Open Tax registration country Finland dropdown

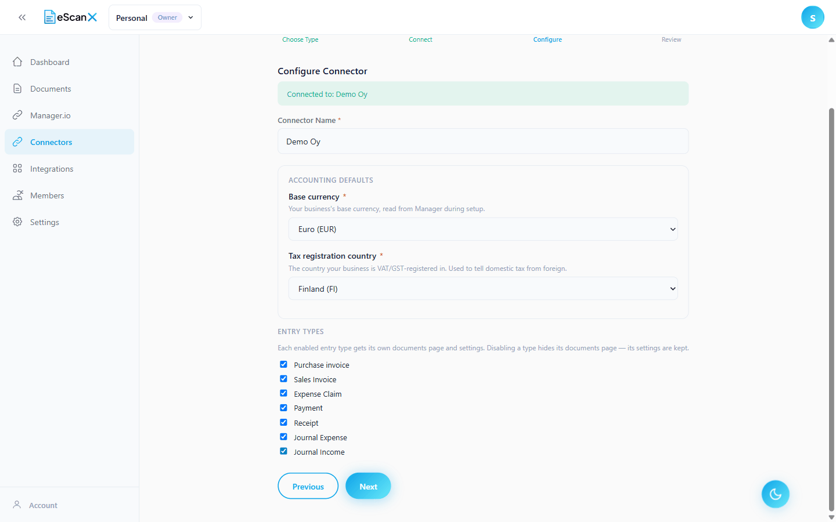pos(483,288)
